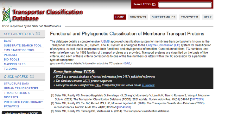
Task: Open the Substrate Search Tool
Action: click(x=23, y=46)
